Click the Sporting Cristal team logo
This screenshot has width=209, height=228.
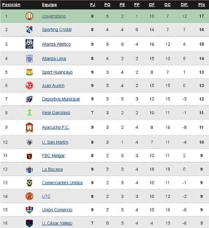click(x=29, y=30)
